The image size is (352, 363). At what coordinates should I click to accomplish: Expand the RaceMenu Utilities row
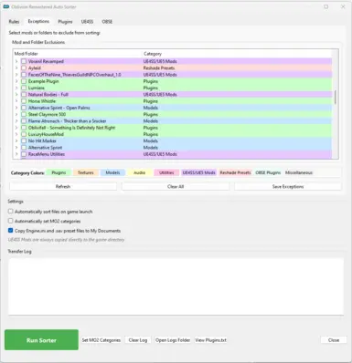[x=16, y=154]
